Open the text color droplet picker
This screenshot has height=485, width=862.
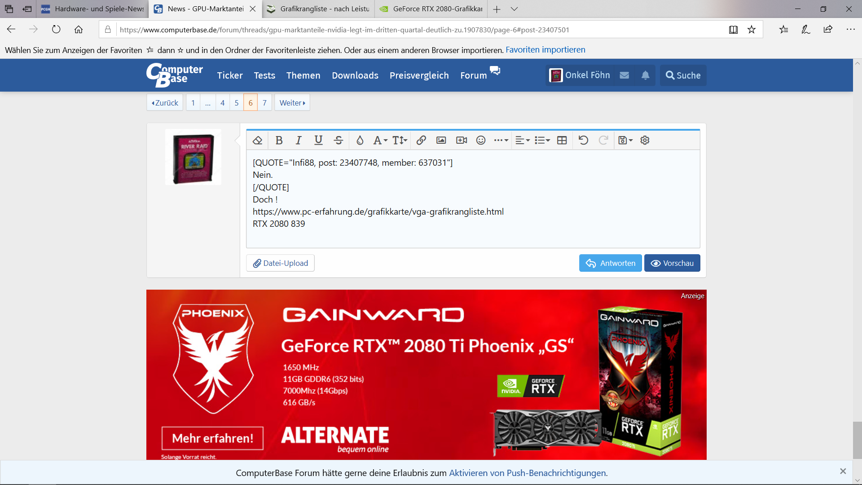coord(360,141)
